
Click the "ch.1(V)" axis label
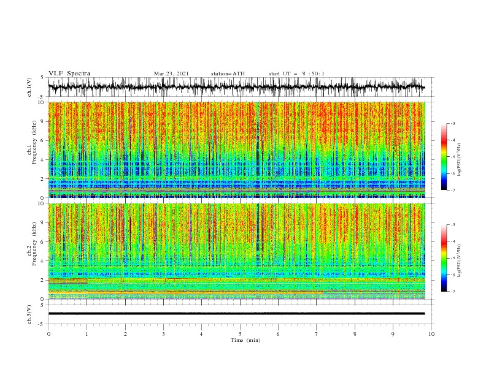point(29,87)
